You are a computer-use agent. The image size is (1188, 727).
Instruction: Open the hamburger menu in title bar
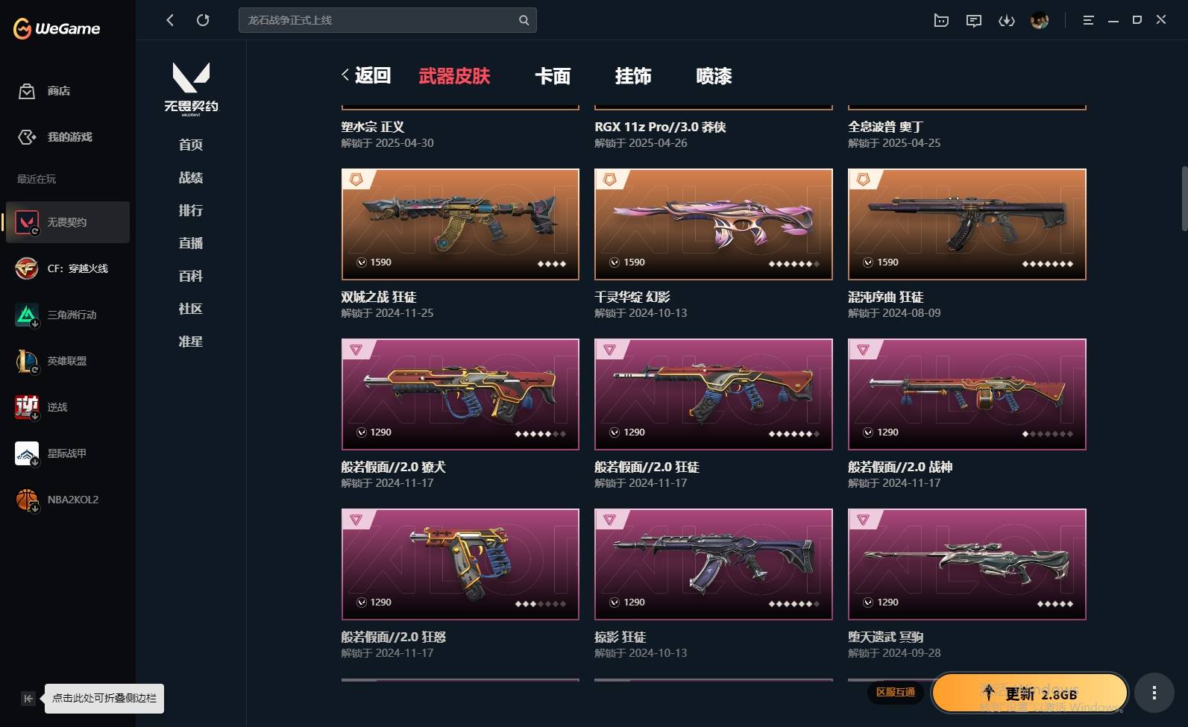tap(1088, 20)
